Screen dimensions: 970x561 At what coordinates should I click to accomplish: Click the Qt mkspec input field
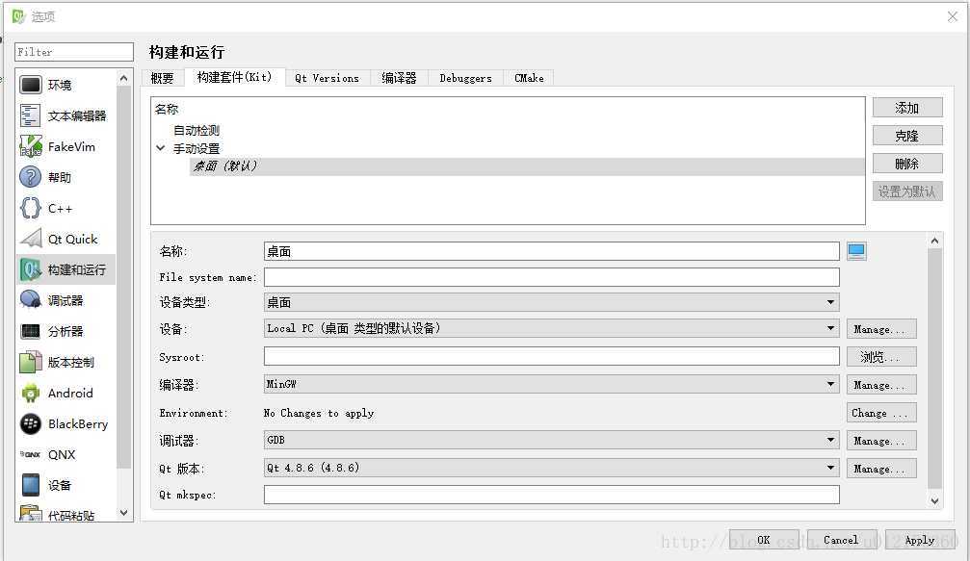[x=551, y=495]
